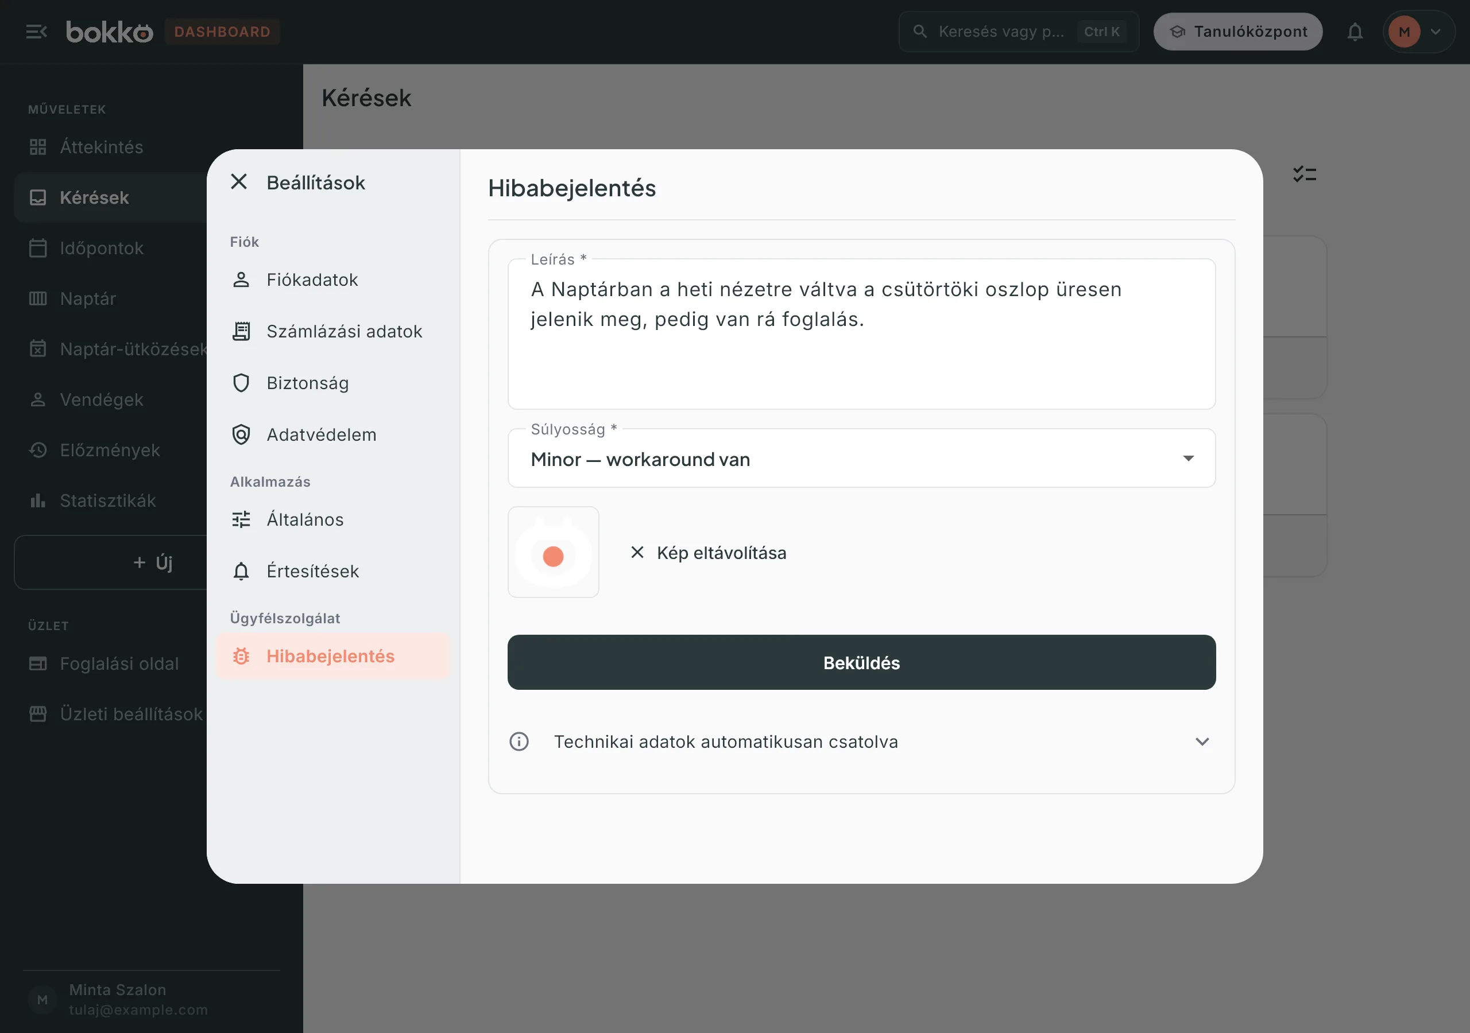This screenshot has width=1470, height=1033.
Task: Click the Adatvédelem privacy shield icon
Action: [241, 434]
